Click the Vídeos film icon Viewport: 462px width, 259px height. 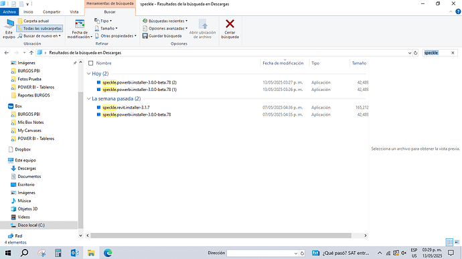point(13,217)
